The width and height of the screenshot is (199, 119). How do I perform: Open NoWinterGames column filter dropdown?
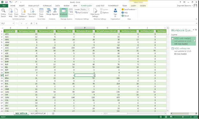click(137, 31)
